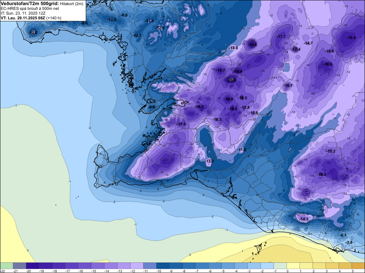365x273 pixels.
Task: Click the -13.0 temperature label
Action: 209,161
